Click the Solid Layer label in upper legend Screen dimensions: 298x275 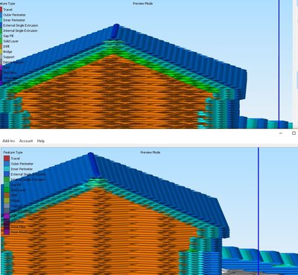(x=11, y=41)
